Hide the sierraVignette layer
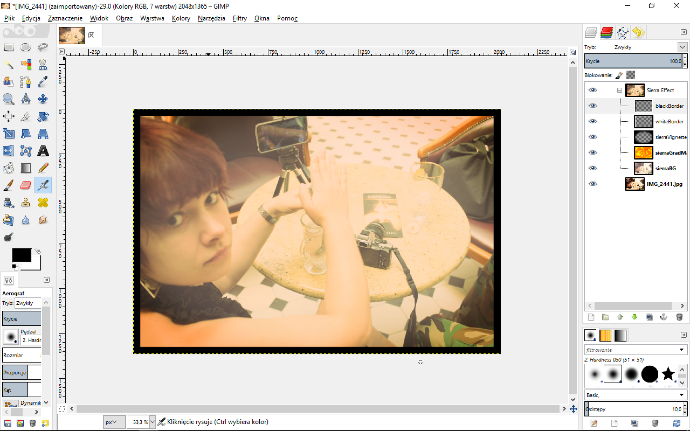 pyautogui.click(x=593, y=137)
